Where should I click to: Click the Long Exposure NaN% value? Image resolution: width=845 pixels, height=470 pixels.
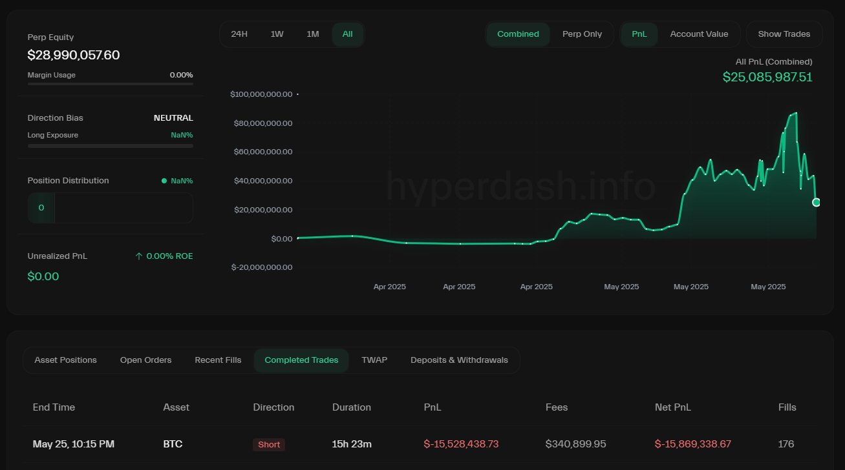(182, 135)
